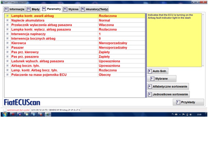
Task: Uncheck the Kierowca parameter checkbox
Action: point(8,43)
